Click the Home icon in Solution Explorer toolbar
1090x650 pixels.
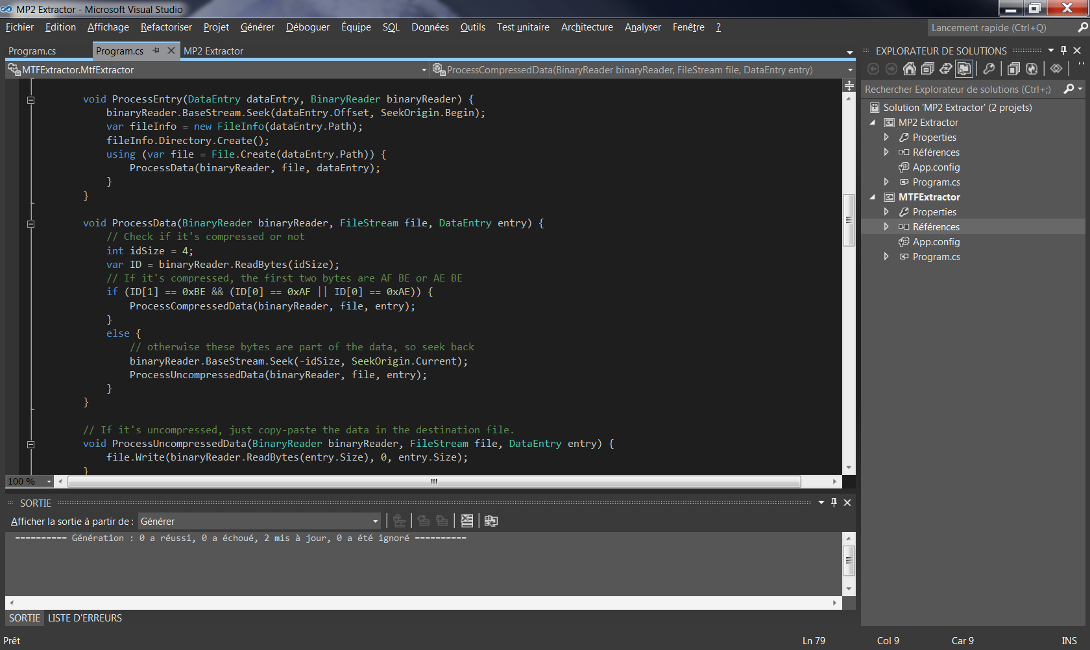(x=910, y=69)
